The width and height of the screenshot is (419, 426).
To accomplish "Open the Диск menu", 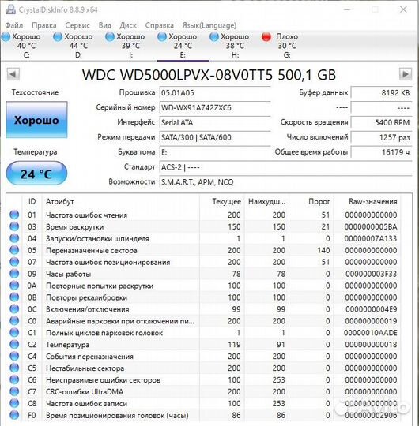I will coord(128,25).
